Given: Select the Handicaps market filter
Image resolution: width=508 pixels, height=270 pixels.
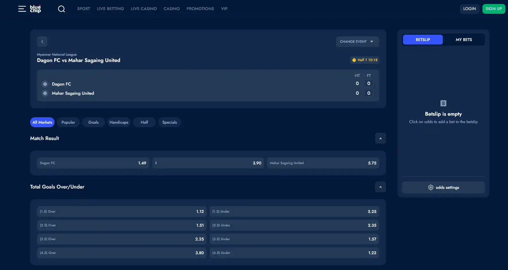Looking at the screenshot, I should 119,122.
